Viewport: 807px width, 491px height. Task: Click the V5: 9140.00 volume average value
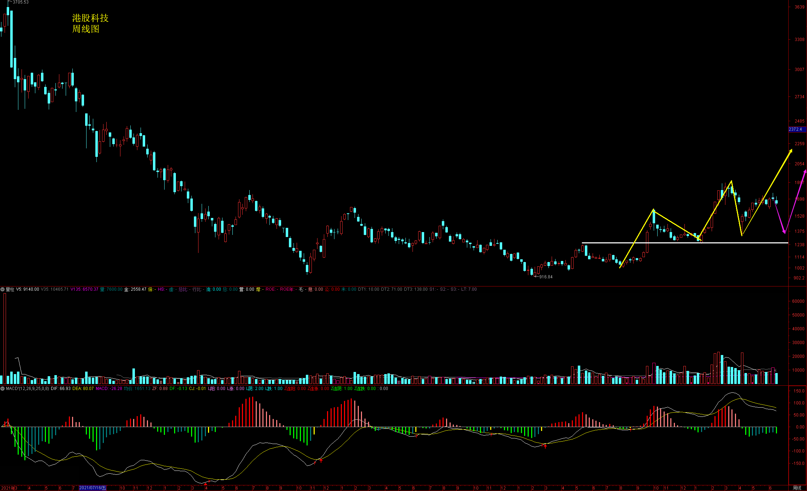pos(28,289)
